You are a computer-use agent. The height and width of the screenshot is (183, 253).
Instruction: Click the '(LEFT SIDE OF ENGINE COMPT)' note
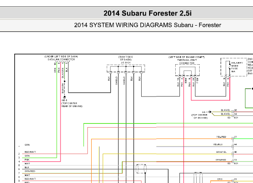pos(187,57)
